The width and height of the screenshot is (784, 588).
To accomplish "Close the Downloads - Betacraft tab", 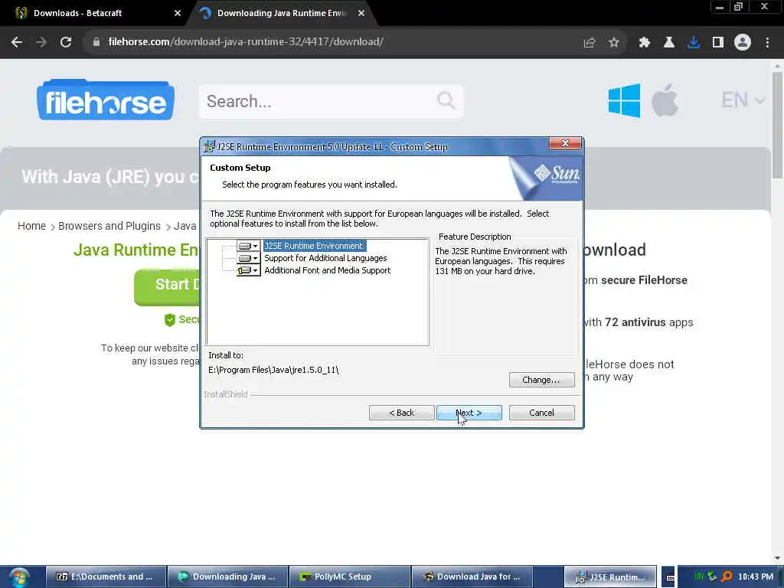I will tap(178, 13).
